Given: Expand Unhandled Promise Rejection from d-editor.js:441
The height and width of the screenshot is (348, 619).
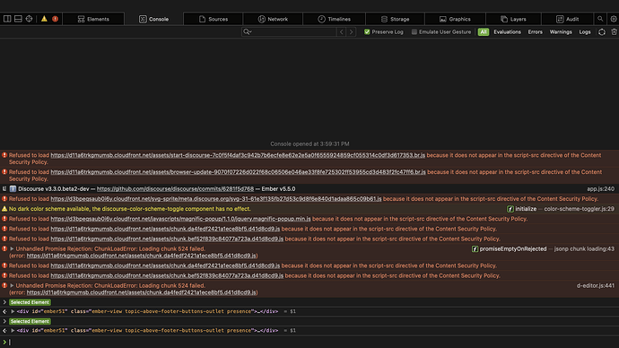Looking at the screenshot, I should (x=12, y=285).
